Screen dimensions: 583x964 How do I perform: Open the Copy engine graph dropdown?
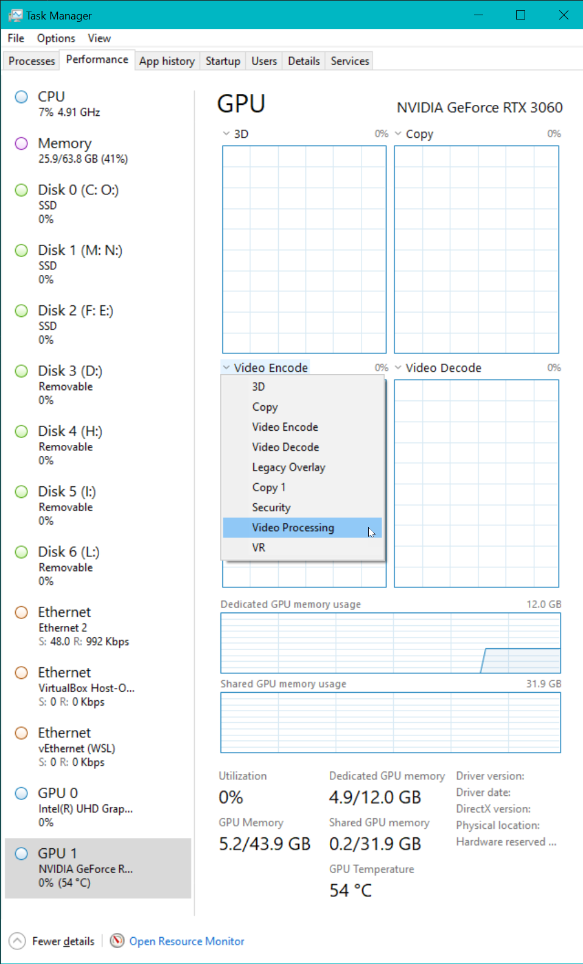click(x=399, y=134)
